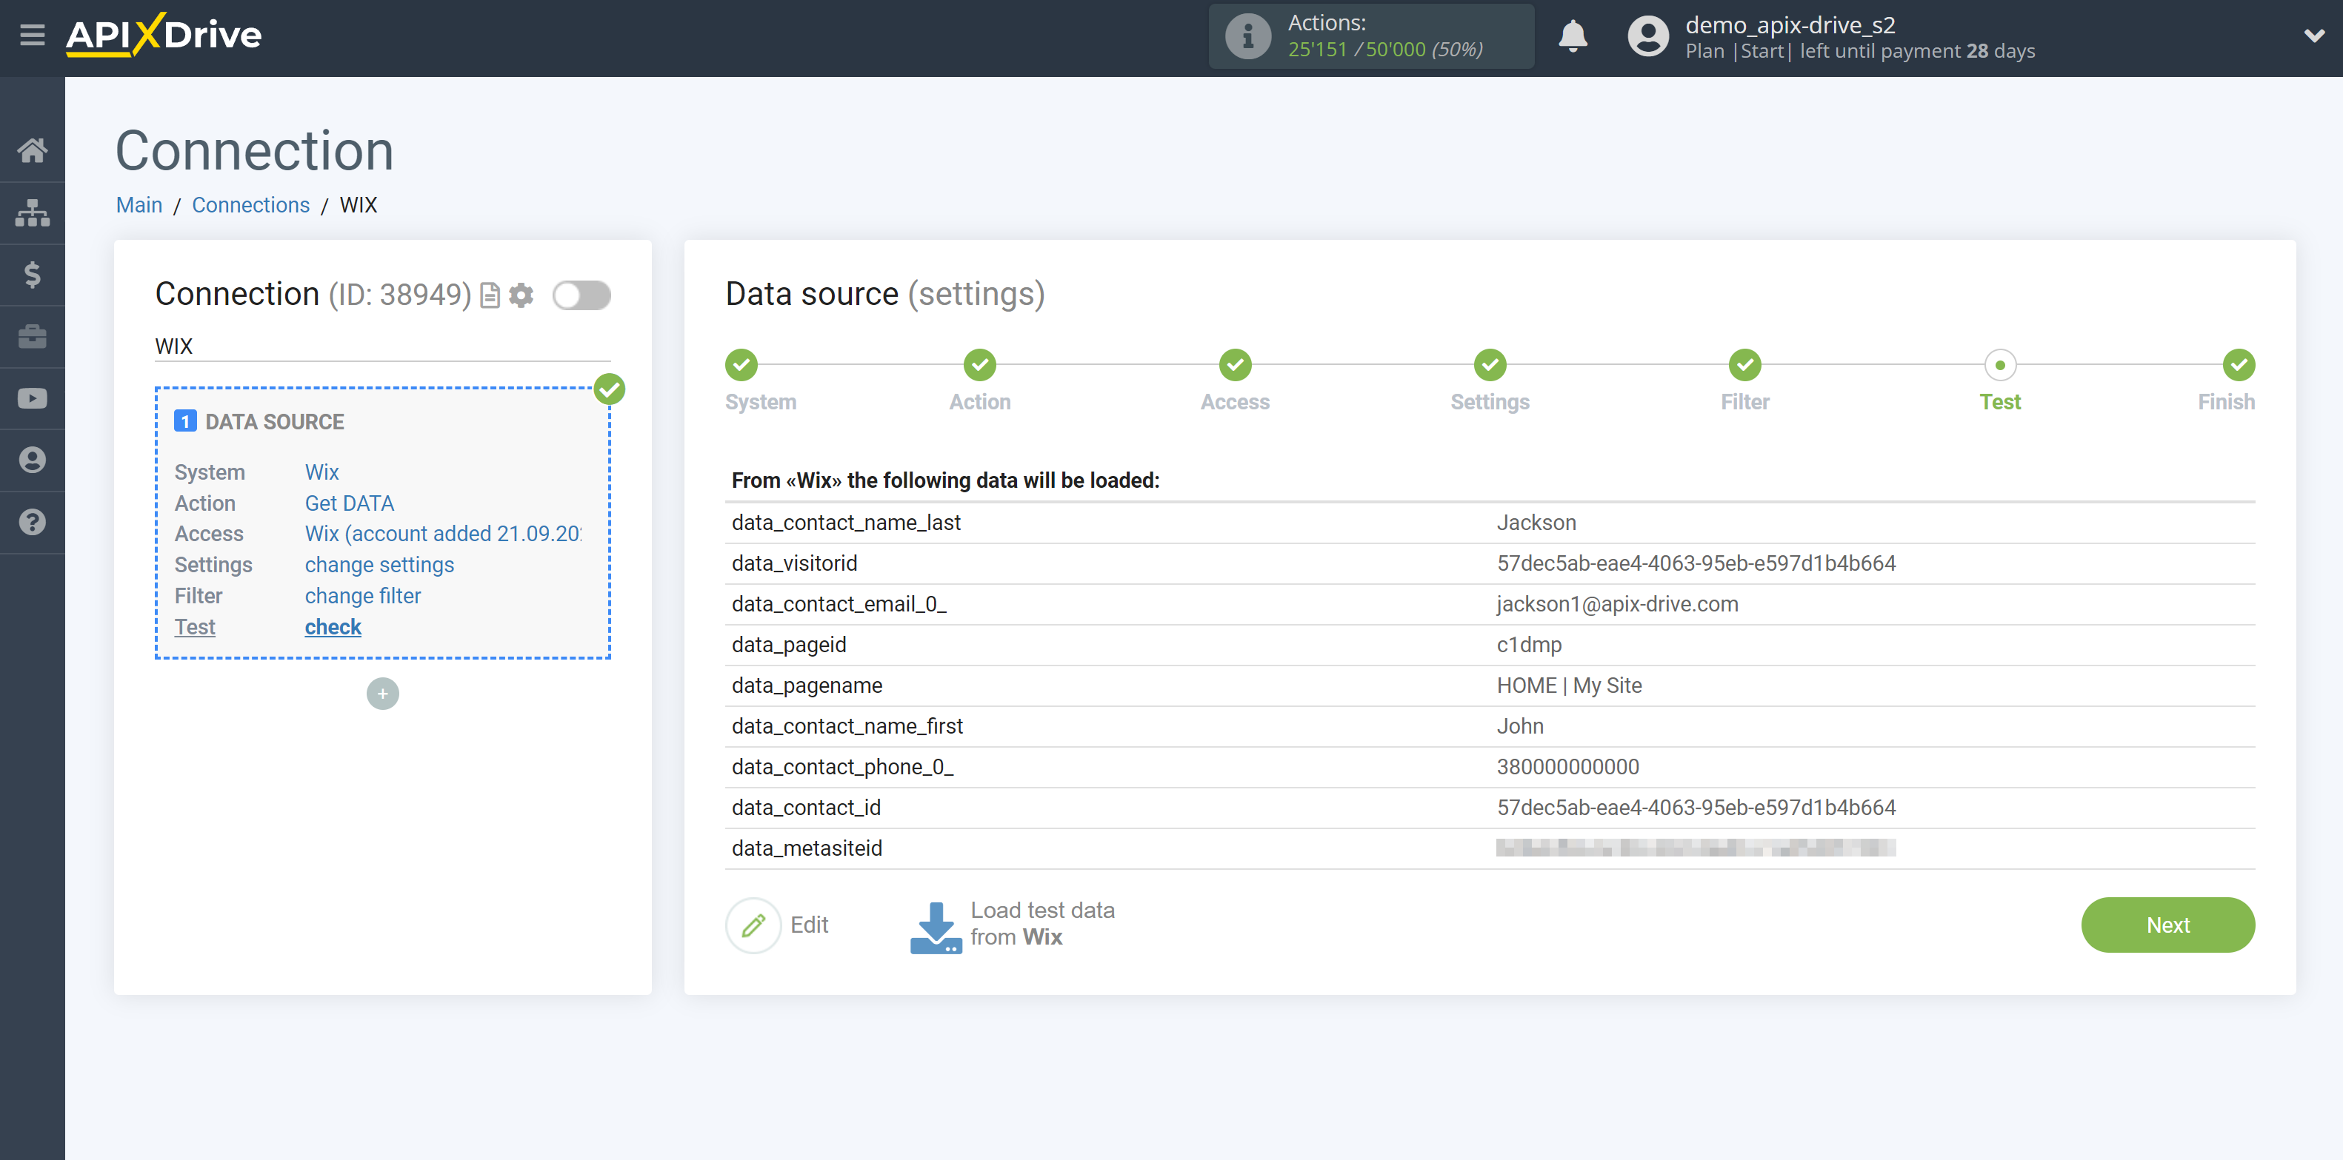Click the Next button to proceed
The height and width of the screenshot is (1160, 2343).
[2170, 922]
